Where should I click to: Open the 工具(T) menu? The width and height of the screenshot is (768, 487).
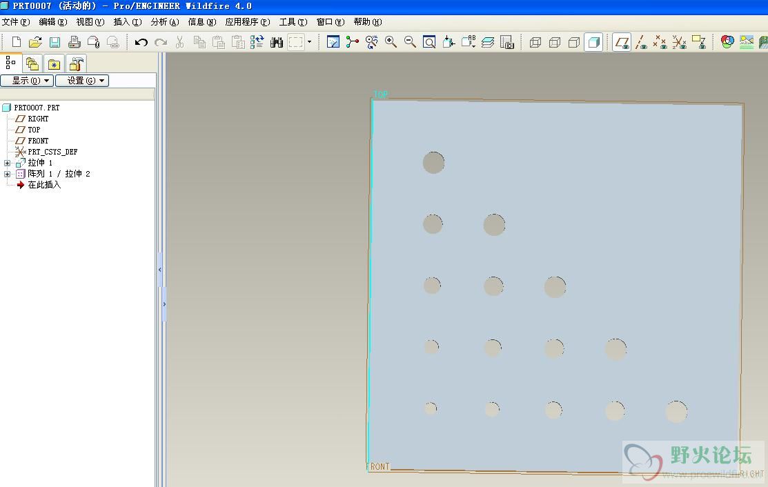(x=293, y=22)
